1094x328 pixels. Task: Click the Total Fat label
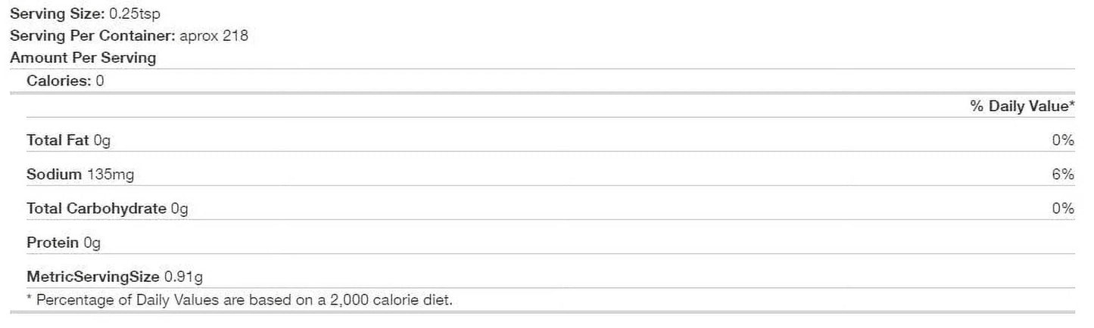(58, 140)
